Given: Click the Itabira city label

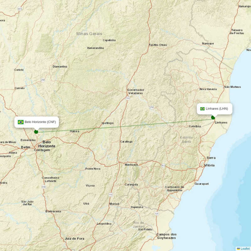Looking at the screenshot, I should pos(75,131).
